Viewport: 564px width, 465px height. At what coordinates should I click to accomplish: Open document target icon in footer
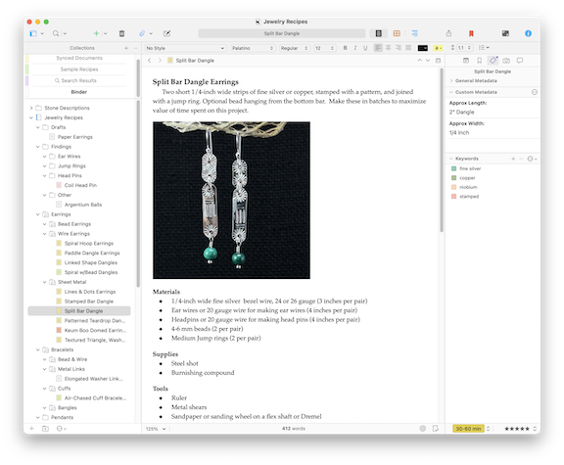click(x=423, y=429)
